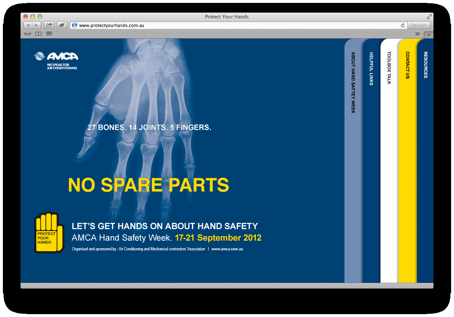Click the Protect Your Hands yellow hand logo
This screenshot has height=317, width=454.
point(49,232)
